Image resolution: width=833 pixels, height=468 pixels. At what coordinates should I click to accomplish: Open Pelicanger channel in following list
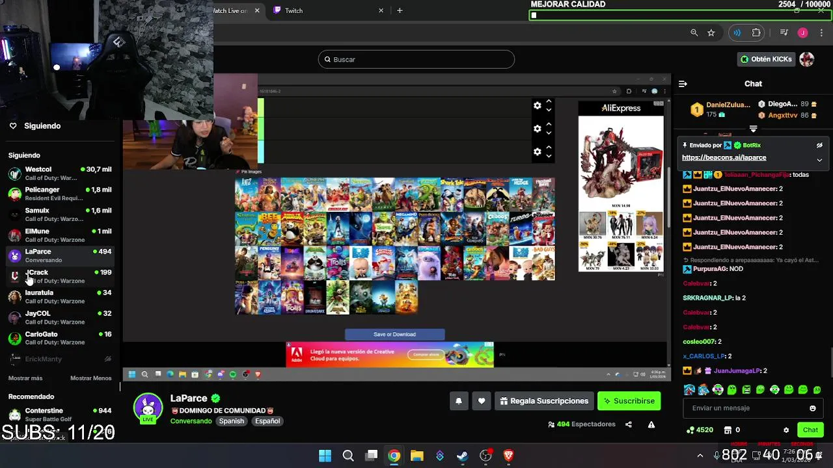(60, 194)
